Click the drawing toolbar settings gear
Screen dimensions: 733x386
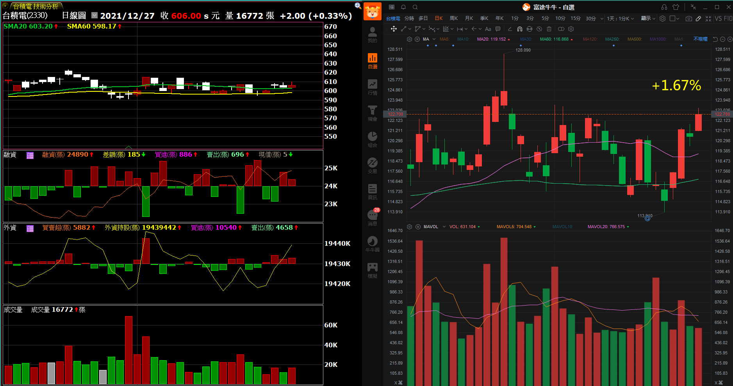(x=571, y=29)
